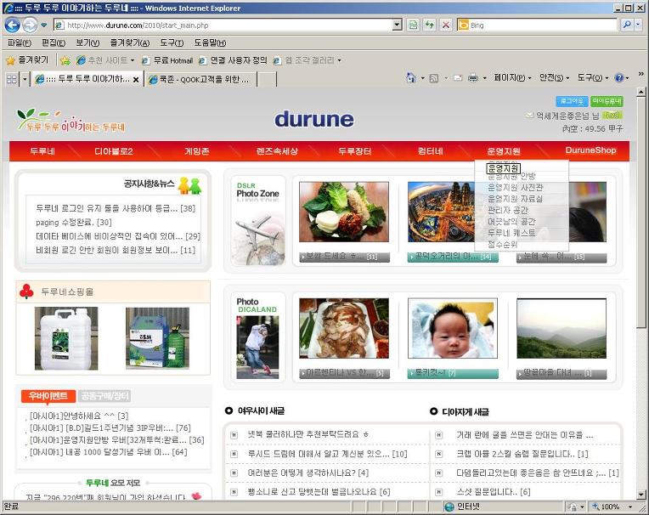
Task: Switch to the 쿡존 - QOOK browser tab
Action: [200, 79]
